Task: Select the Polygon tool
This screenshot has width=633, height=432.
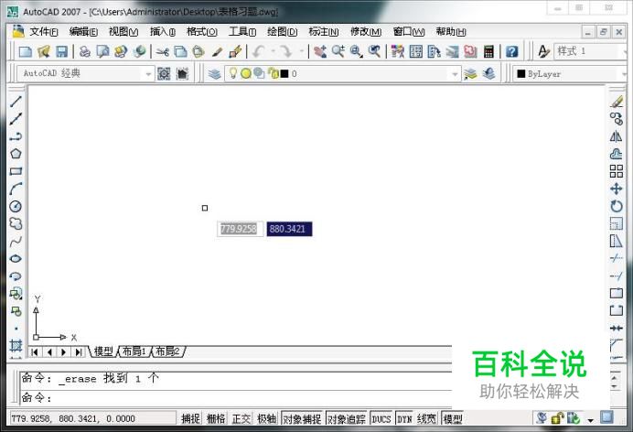Action: (16, 154)
